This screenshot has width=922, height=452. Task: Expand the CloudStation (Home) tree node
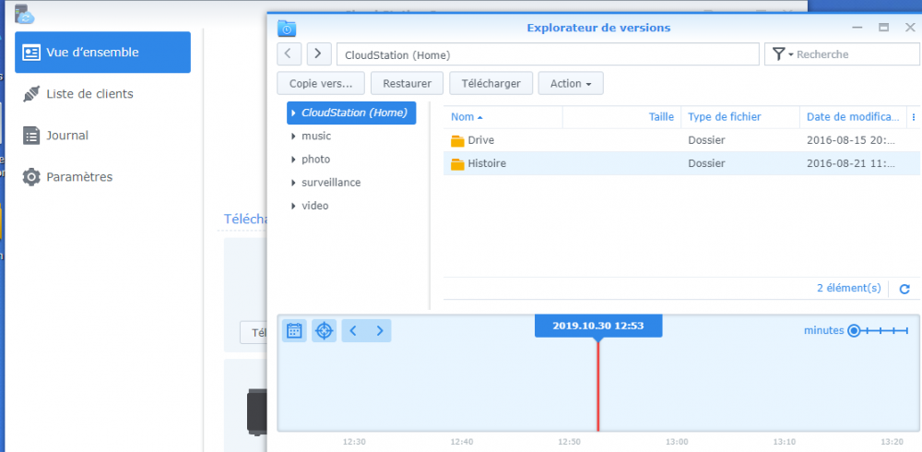pos(293,113)
